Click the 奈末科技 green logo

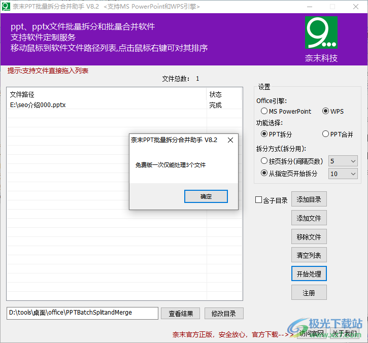tap(321, 32)
